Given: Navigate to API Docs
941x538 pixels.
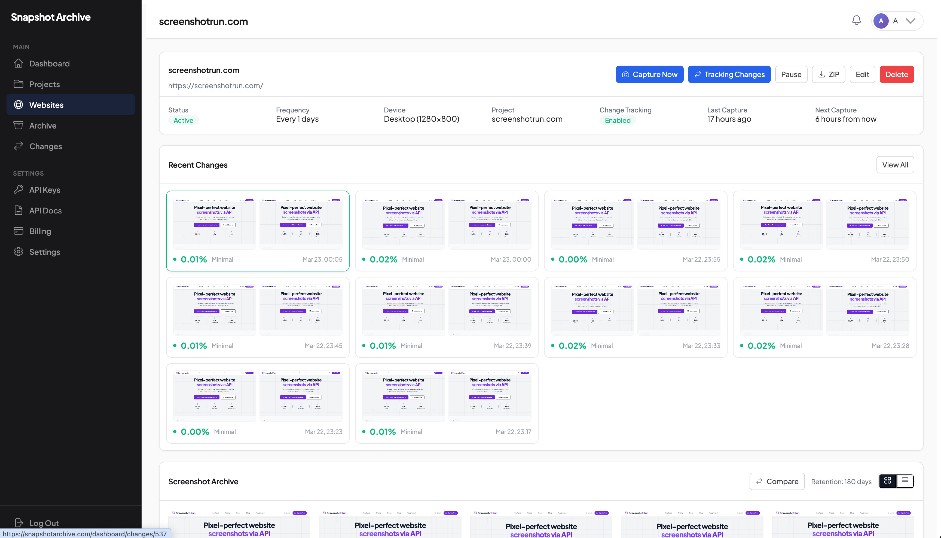Looking at the screenshot, I should click(x=71, y=211).
